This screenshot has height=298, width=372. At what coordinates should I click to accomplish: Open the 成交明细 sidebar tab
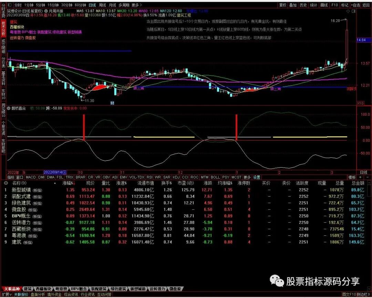[3, 46]
